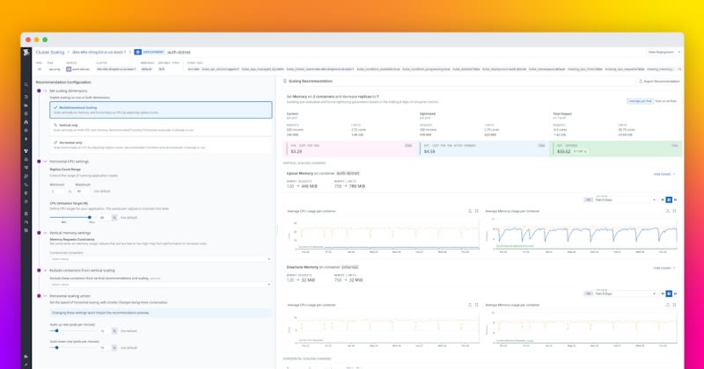Viewport: 704px width, 369px height.
Task: Click the deployment icon before auth-dotnet
Action: pos(138,53)
